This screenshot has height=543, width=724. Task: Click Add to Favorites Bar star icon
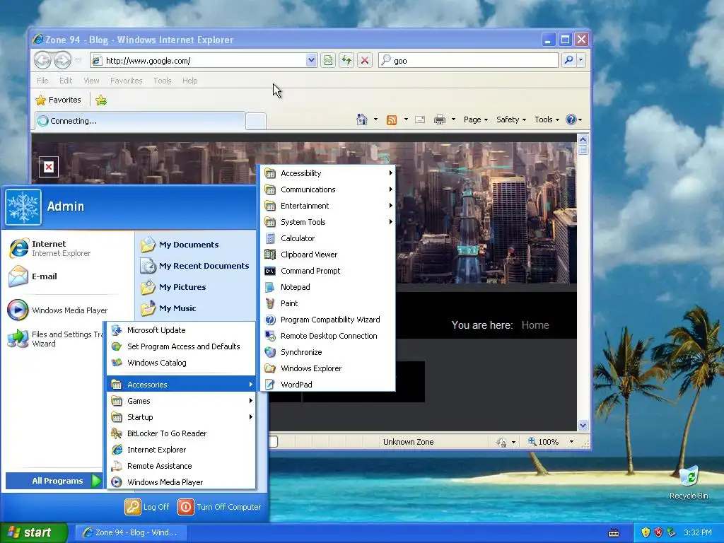pos(101,100)
